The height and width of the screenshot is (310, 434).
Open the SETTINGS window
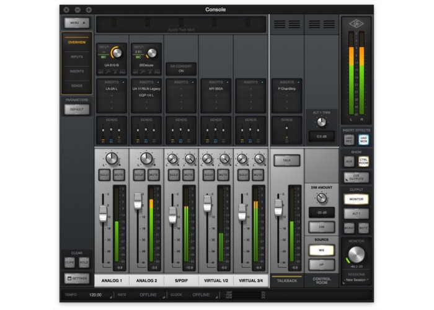(77, 278)
